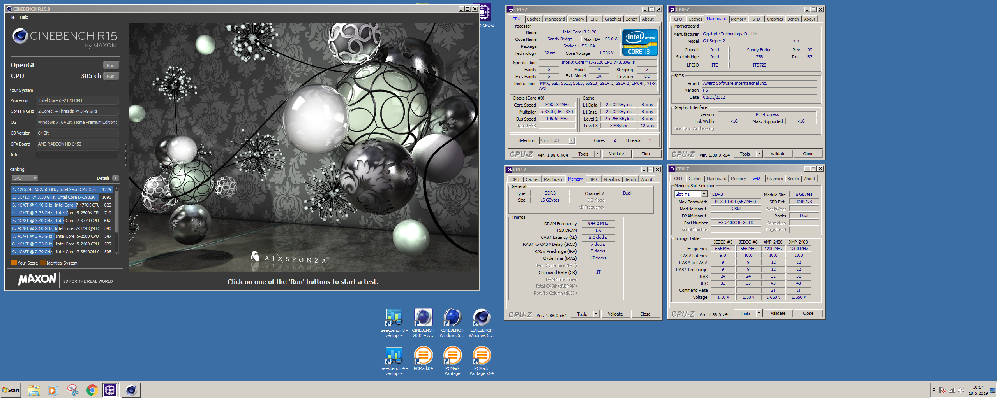Open the File menu in Cinebench

pos(11,17)
